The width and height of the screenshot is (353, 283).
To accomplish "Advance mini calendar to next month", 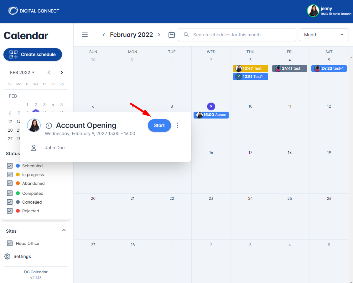I will (61, 73).
